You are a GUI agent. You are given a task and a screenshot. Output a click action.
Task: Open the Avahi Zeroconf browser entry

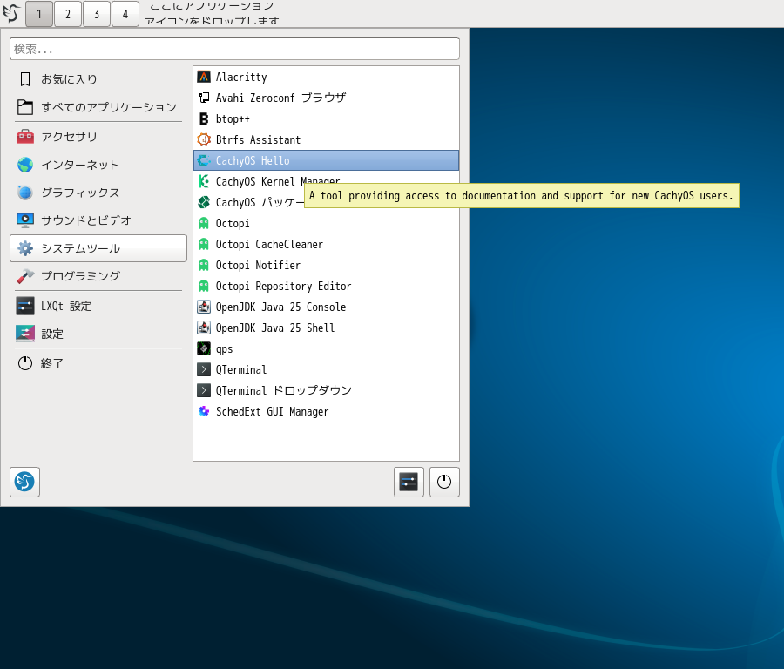click(x=280, y=98)
